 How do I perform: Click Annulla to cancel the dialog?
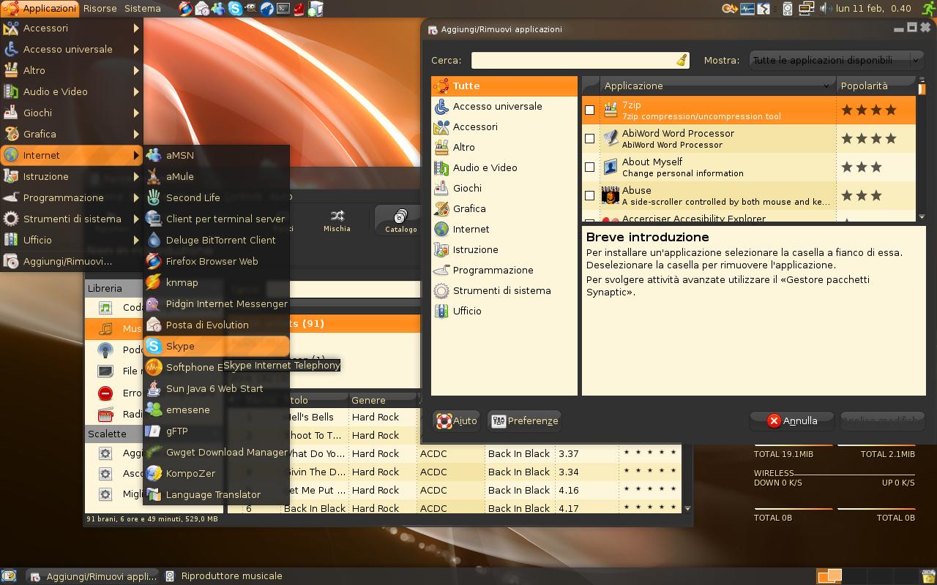792,420
